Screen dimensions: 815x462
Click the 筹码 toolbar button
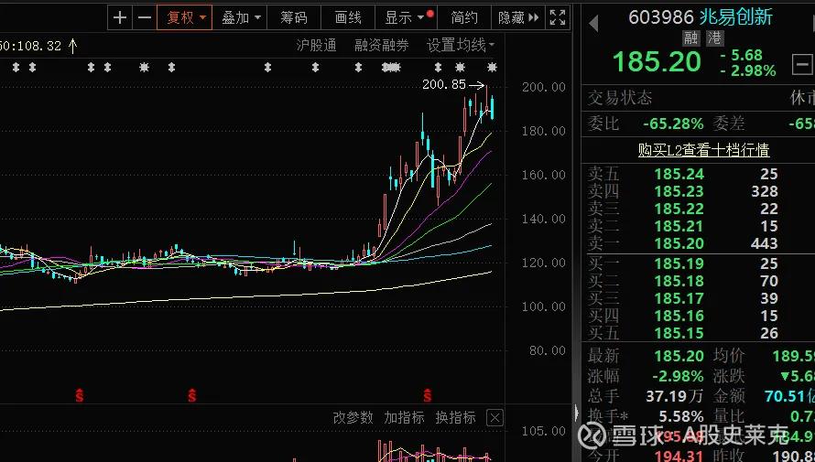click(x=294, y=18)
